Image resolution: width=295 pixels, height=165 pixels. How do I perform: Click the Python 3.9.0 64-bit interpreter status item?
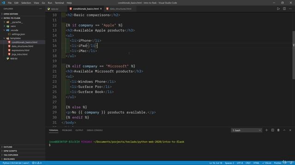pos(16,163)
